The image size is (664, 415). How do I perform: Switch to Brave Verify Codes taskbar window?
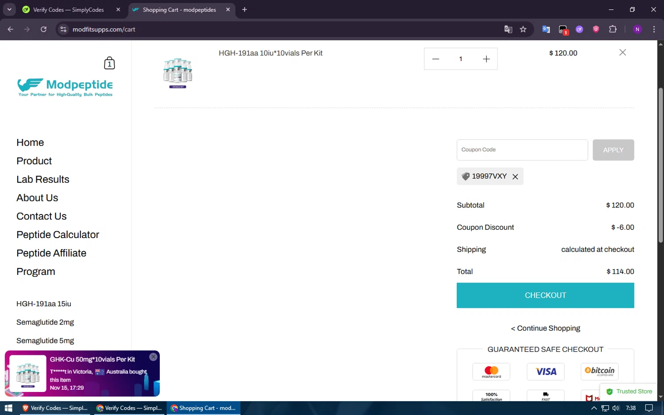[55, 408]
